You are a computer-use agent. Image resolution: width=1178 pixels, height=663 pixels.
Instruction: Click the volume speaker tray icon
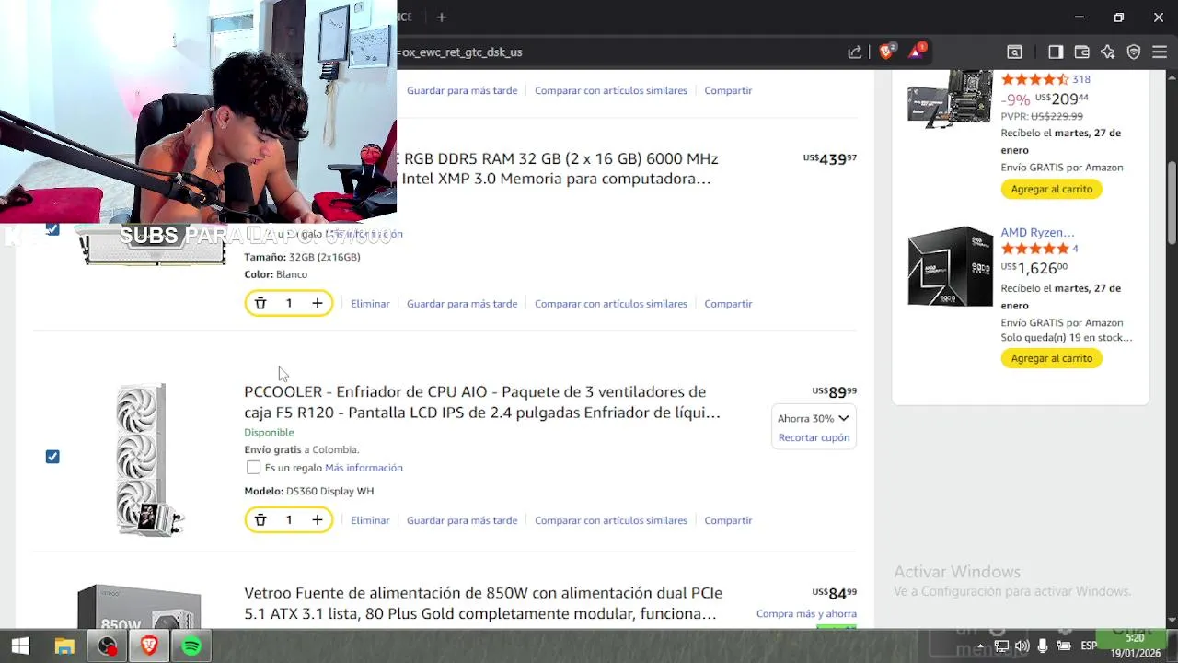1022,646
